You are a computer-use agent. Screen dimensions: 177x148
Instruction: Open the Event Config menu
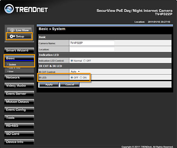[x=19, y=110]
